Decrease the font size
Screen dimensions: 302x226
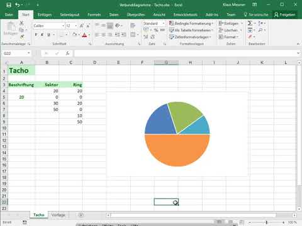tap(88, 26)
